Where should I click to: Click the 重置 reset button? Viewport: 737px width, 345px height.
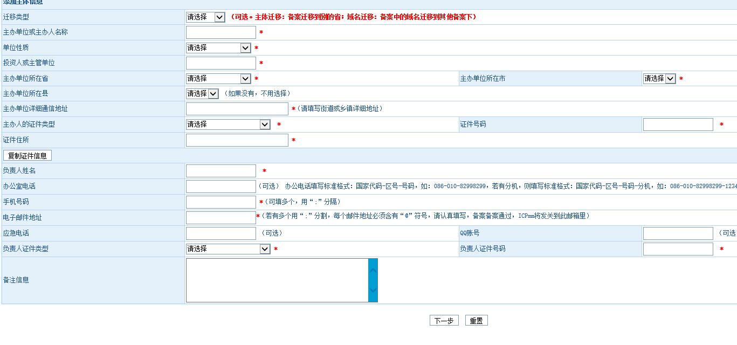(476, 321)
